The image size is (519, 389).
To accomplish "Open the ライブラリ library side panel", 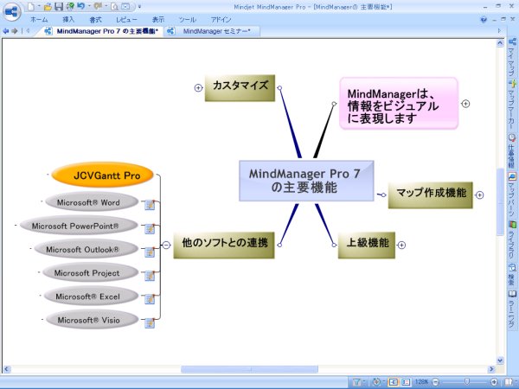I will (512, 239).
